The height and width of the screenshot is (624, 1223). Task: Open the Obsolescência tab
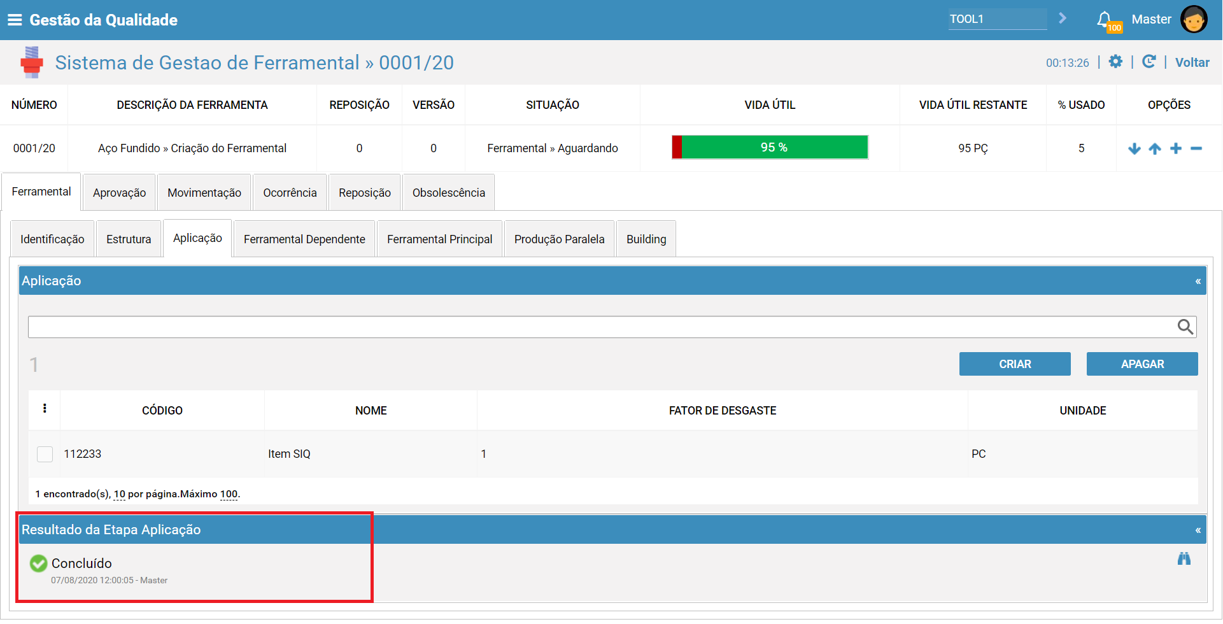pos(449,192)
